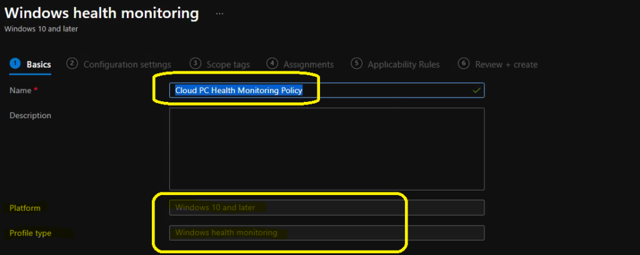Open the Configuration settings tab
This screenshot has width=640, height=255.
[127, 64]
